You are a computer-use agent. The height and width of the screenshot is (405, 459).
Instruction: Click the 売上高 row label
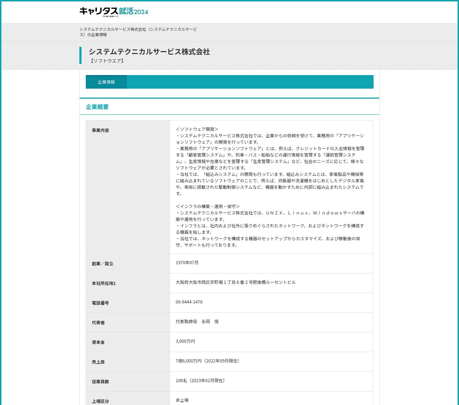pyautogui.click(x=98, y=362)
